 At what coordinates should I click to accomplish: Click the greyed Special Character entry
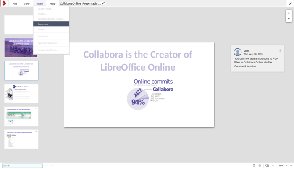coord(51,43)
